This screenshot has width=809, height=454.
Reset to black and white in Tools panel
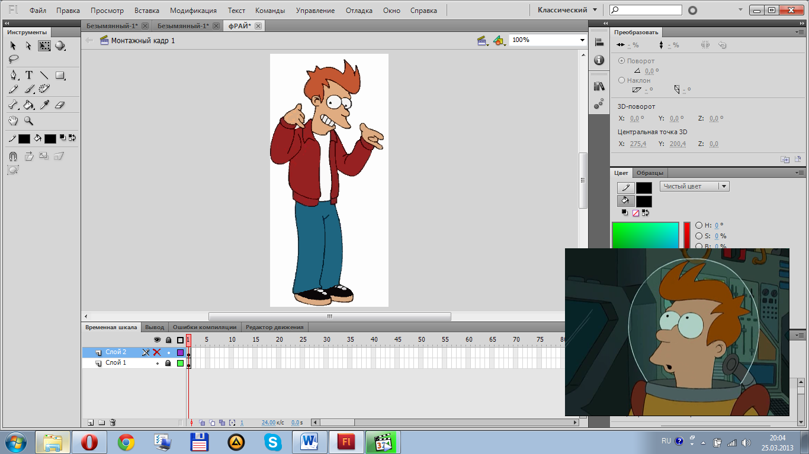click(x=63, y=138)
